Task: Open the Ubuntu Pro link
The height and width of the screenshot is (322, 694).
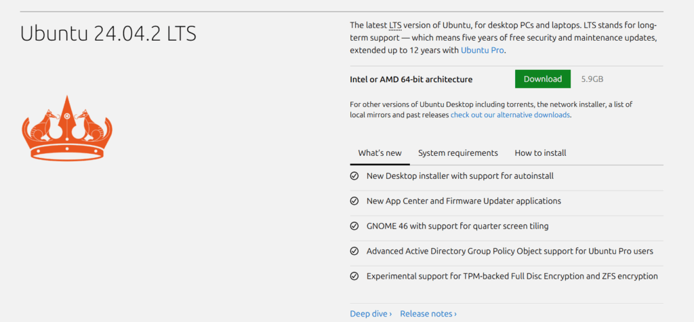Action: tap(482, 50)
